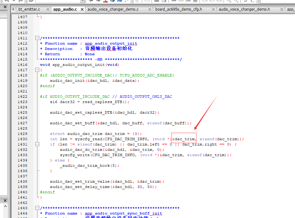Screen dimensions: 295x218
Task: Click the audio_dac_do_trim call
Action: click(81, 150)
